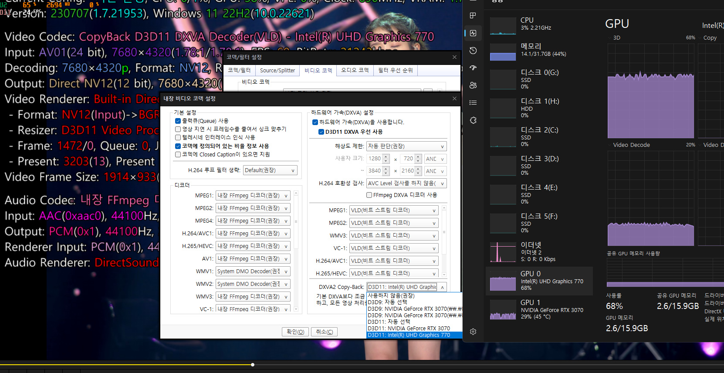Open Startup apps from the sidebar

coord(473,68)
